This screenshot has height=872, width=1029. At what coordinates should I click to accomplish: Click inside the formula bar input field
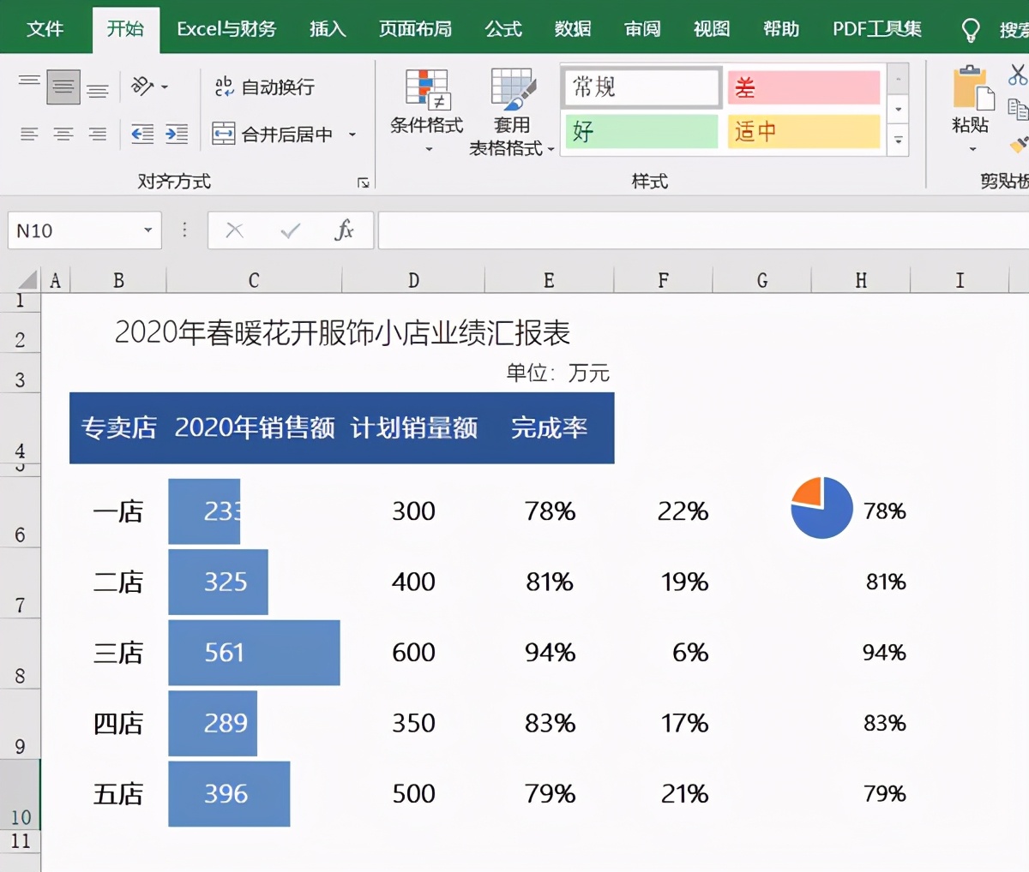pos(600,230)
